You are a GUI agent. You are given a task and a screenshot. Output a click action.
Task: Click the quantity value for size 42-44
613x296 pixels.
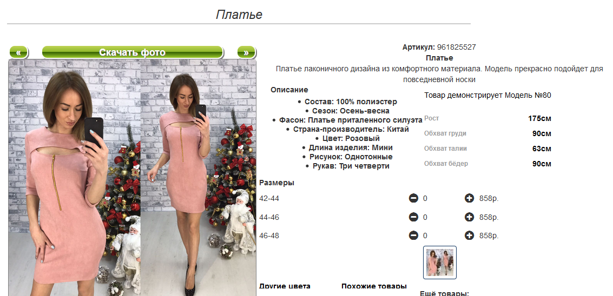coord(425,198)
